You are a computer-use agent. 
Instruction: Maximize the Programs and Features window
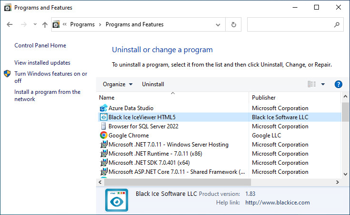click(x=317, y=7)
